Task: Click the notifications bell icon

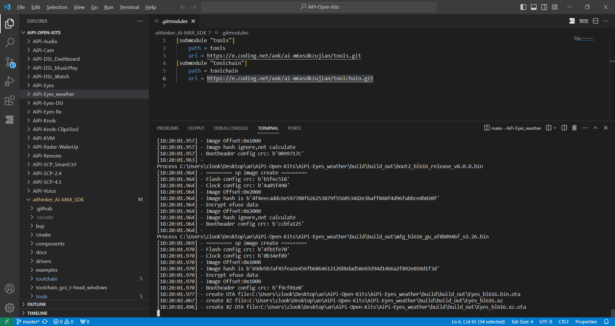Action: coord(606,322)
